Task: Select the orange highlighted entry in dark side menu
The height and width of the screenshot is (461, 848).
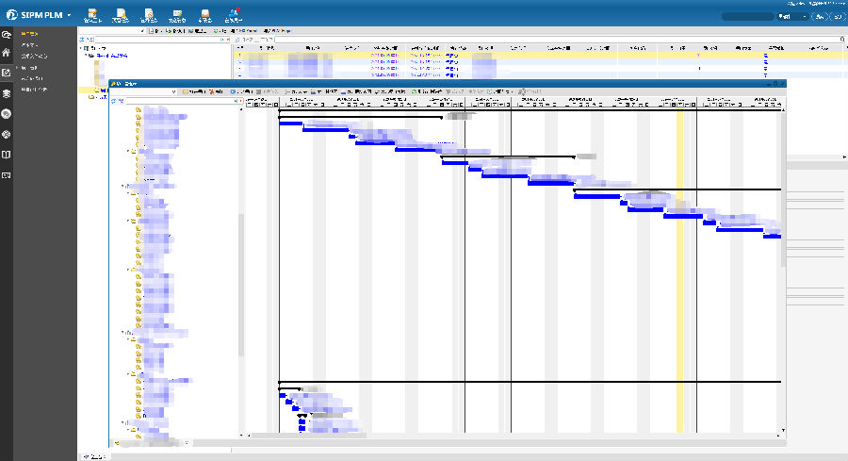Action: click(30, 34)
